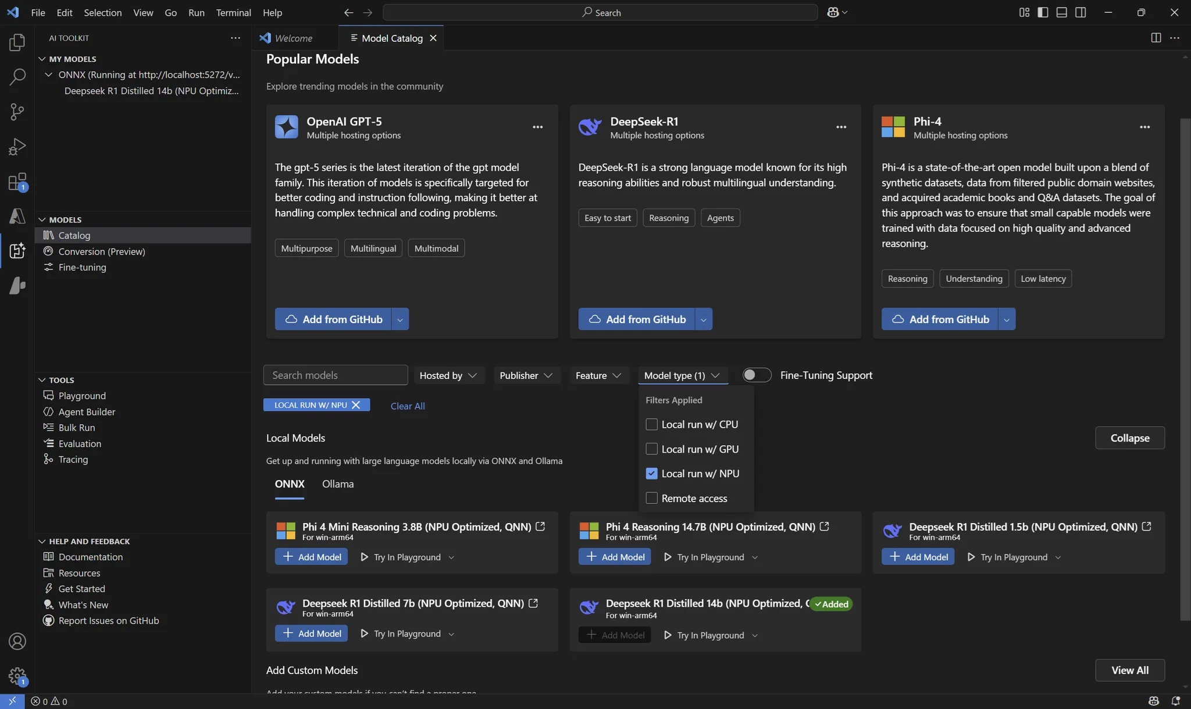Split the editor right
Screen dimensions: 1191x709
tap(1156, 38)
